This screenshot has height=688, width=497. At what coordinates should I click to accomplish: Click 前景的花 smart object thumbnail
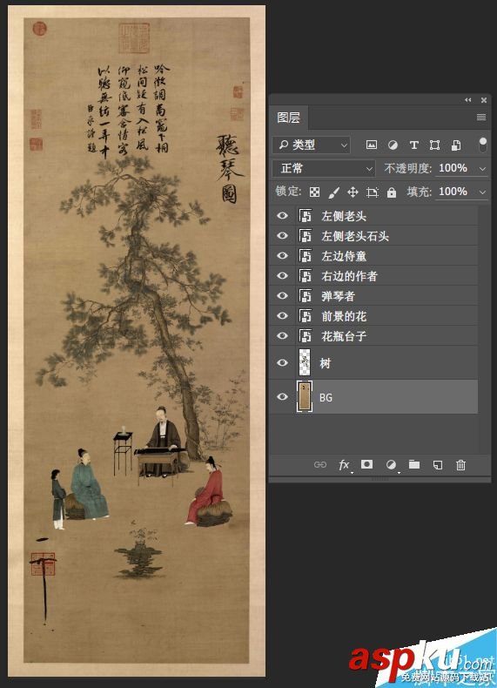pyautogui.click(x=305, y=315)
